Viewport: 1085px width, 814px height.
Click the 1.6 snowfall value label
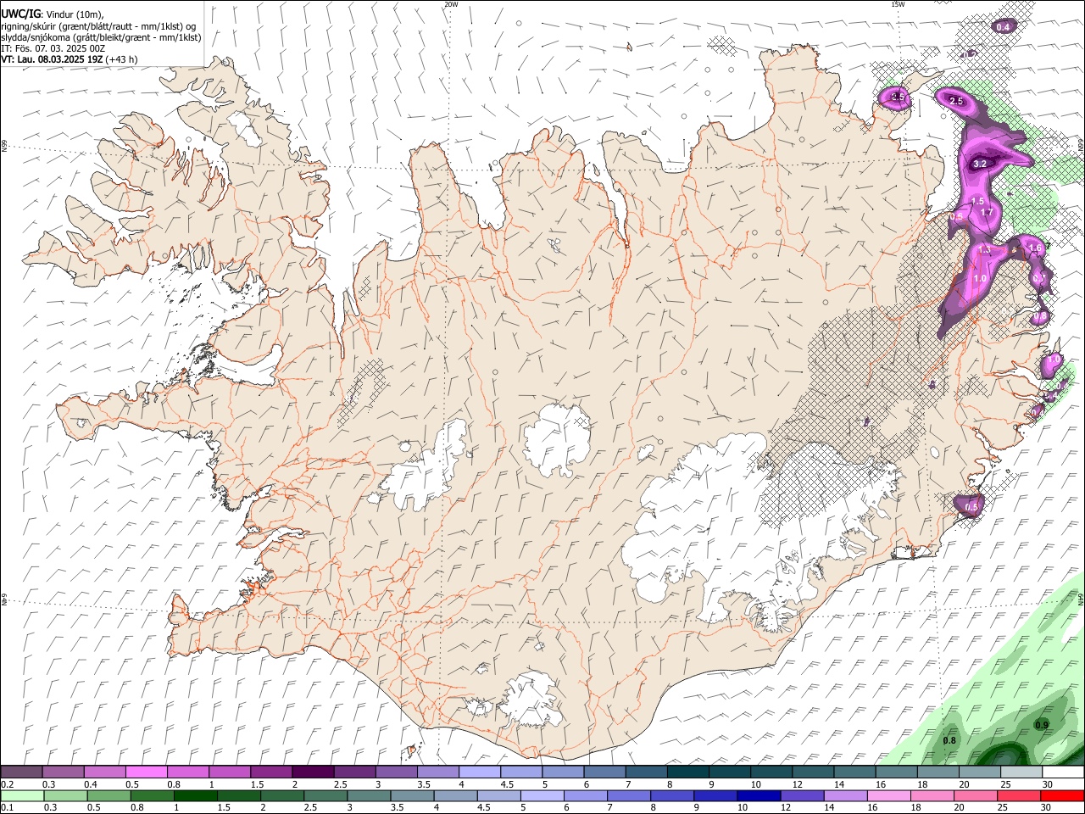tap(1035, 248)
